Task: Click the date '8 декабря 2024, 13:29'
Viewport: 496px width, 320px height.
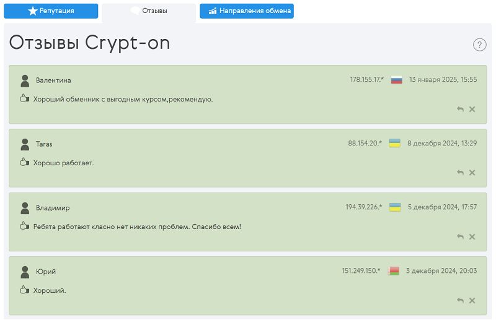Action: tap(442, 144)
